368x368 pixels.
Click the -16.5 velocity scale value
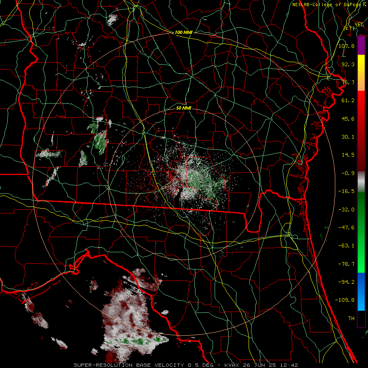point(346,191)
